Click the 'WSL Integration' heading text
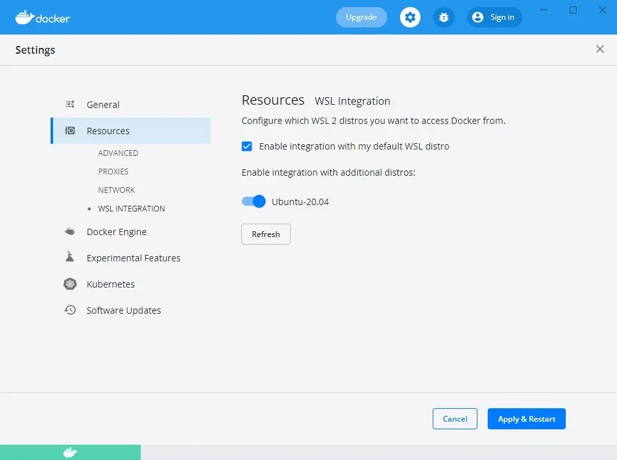The image size is (617, 460). tap(353, 101)
